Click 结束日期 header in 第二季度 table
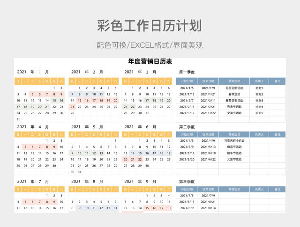 coord(208,134)
